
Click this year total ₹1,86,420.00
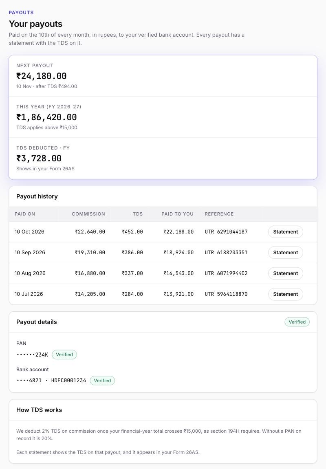click(x=46, y=117)
